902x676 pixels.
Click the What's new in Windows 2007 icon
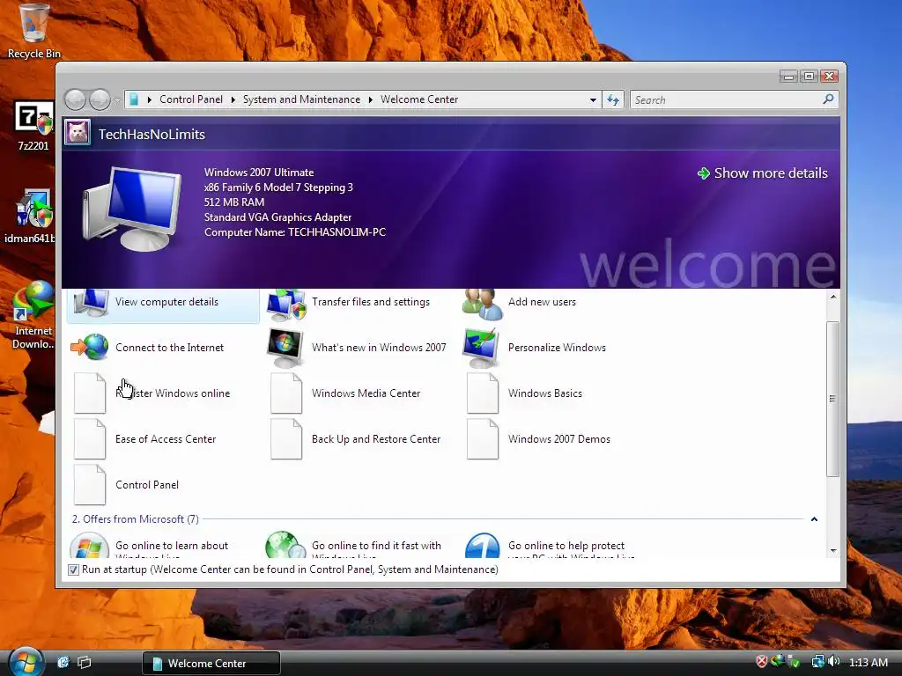286,348
